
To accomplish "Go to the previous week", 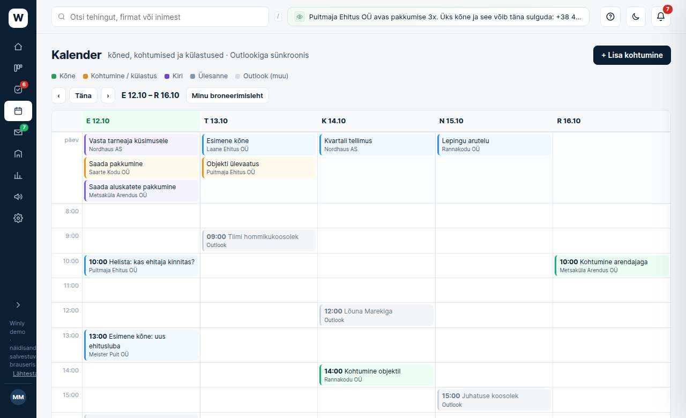I will [58, 95].
